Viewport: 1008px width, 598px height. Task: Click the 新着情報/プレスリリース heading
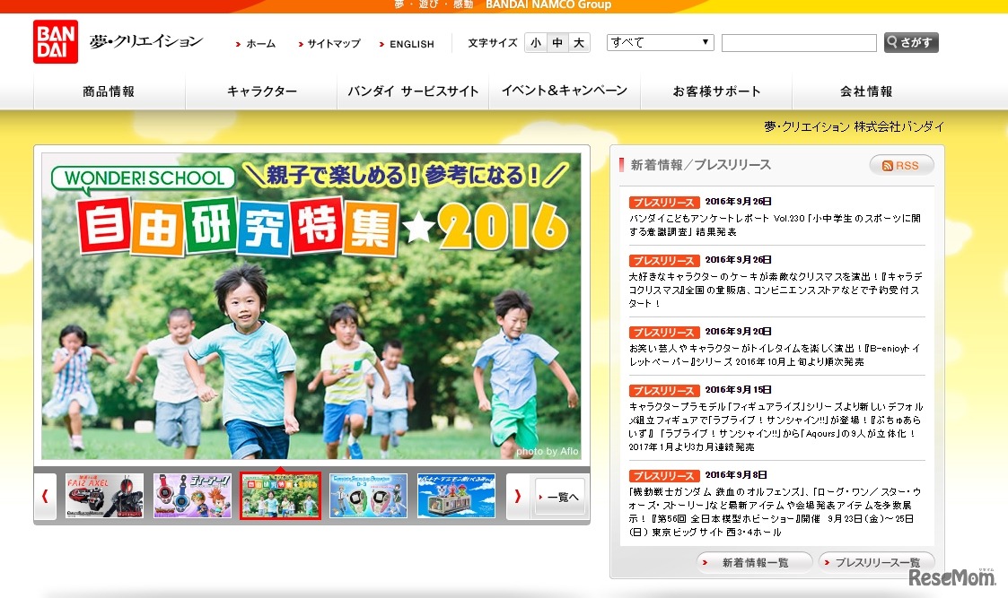[x=700, y=165]
